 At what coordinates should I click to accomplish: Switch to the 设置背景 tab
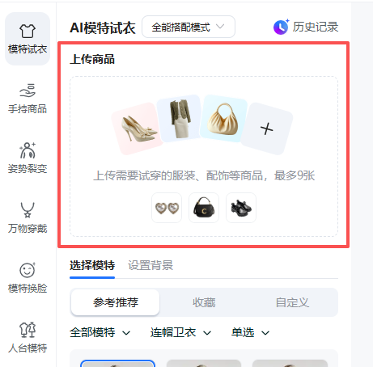[150, 265]
